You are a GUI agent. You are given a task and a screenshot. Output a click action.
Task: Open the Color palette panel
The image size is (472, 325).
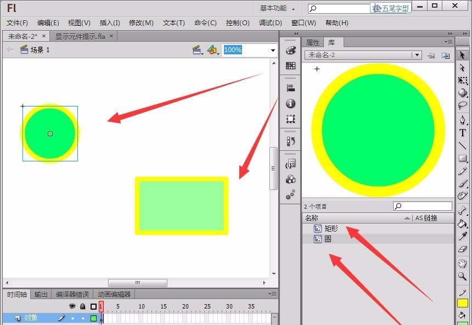[290, 51]
